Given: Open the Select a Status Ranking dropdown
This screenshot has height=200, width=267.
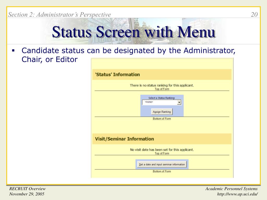Looking at the screenshot, I should [162, 102].
